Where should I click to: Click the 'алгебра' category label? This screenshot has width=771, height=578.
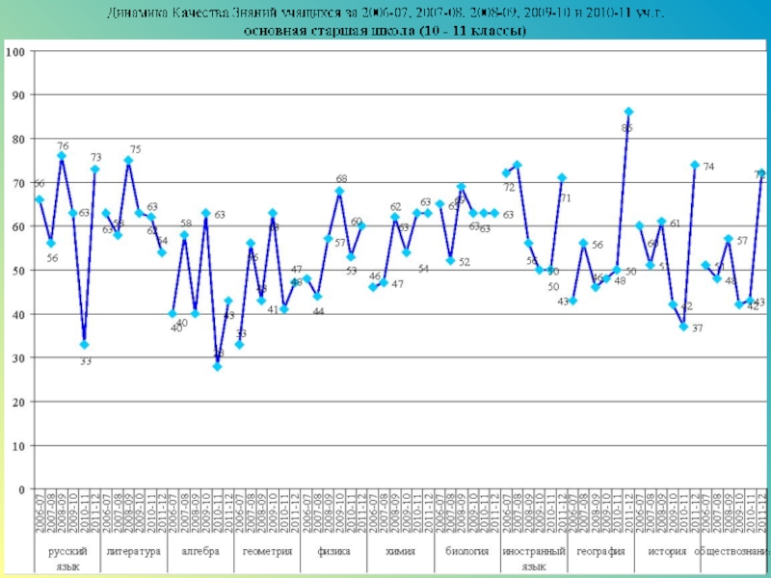click(200, 551)
